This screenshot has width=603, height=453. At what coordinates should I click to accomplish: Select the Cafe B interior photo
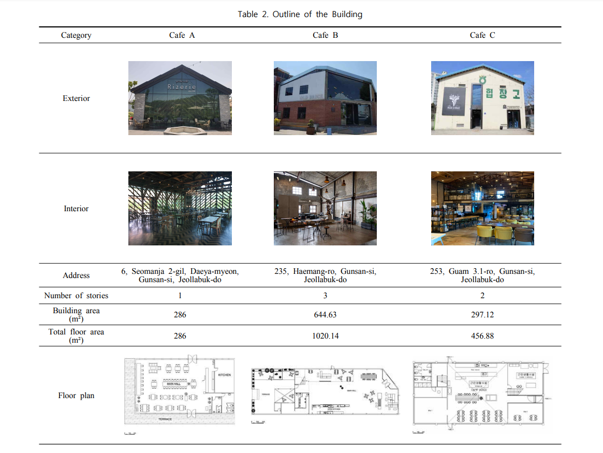[326, 209]
